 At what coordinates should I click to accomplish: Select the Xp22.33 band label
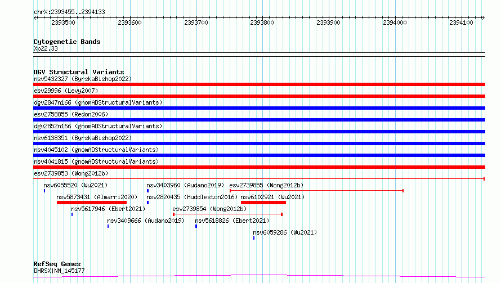point(46,48)
